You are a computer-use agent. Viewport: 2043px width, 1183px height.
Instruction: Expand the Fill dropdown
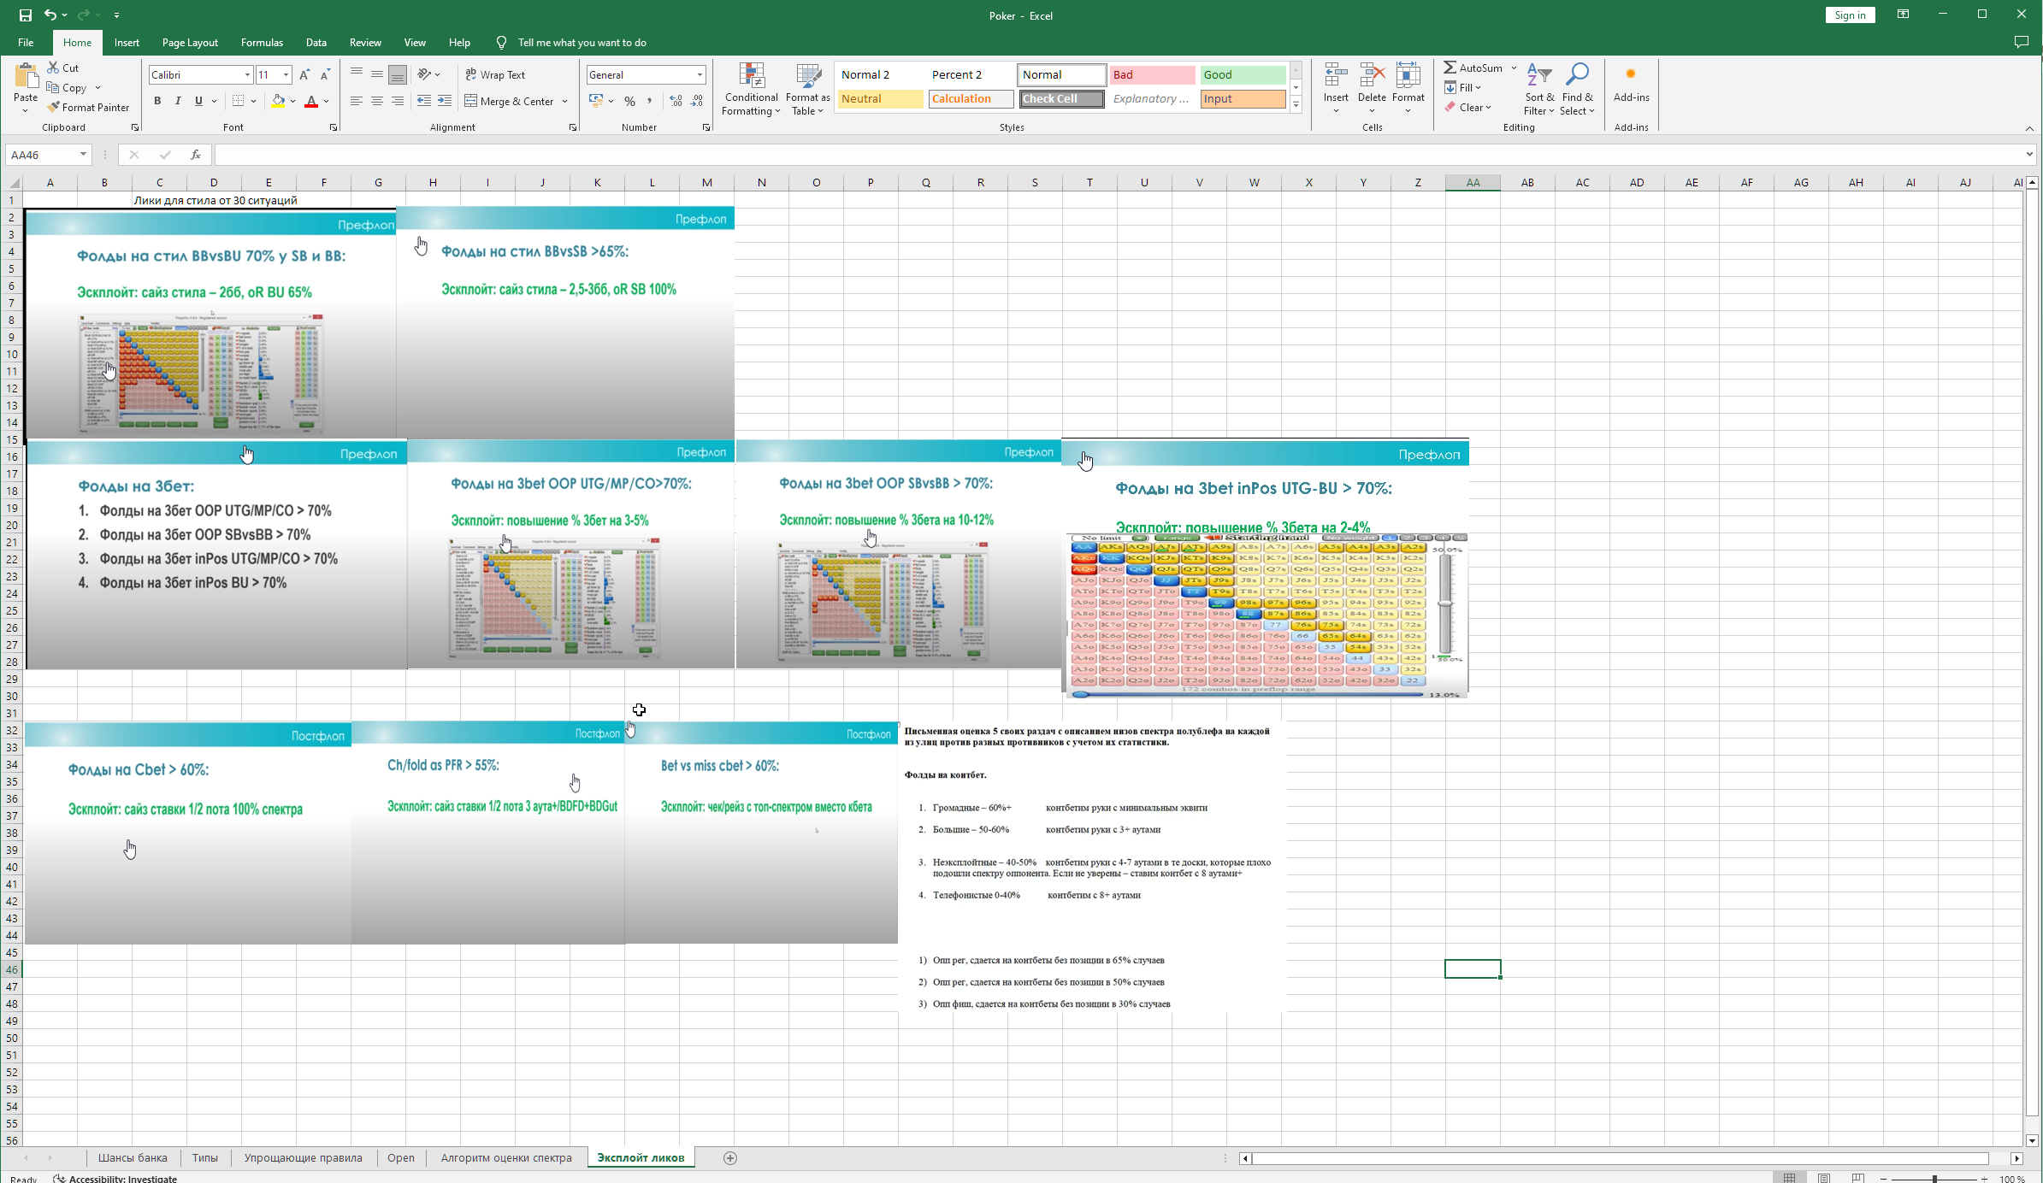point(1478,87)
